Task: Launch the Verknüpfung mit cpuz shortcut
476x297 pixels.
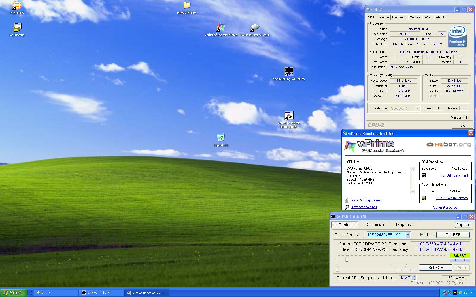Action: [255, 30]
